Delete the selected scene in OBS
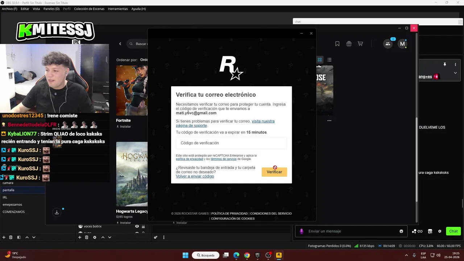The width and height of the screenshot is (464, 261). click(11, 237)
